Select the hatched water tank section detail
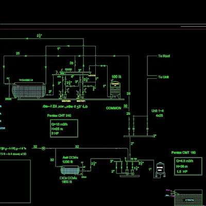The image size is (206, 206). click(x=188, y=198)
